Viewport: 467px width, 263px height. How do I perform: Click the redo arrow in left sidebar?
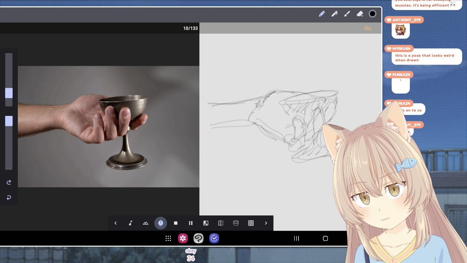click(x=9, y=182)
